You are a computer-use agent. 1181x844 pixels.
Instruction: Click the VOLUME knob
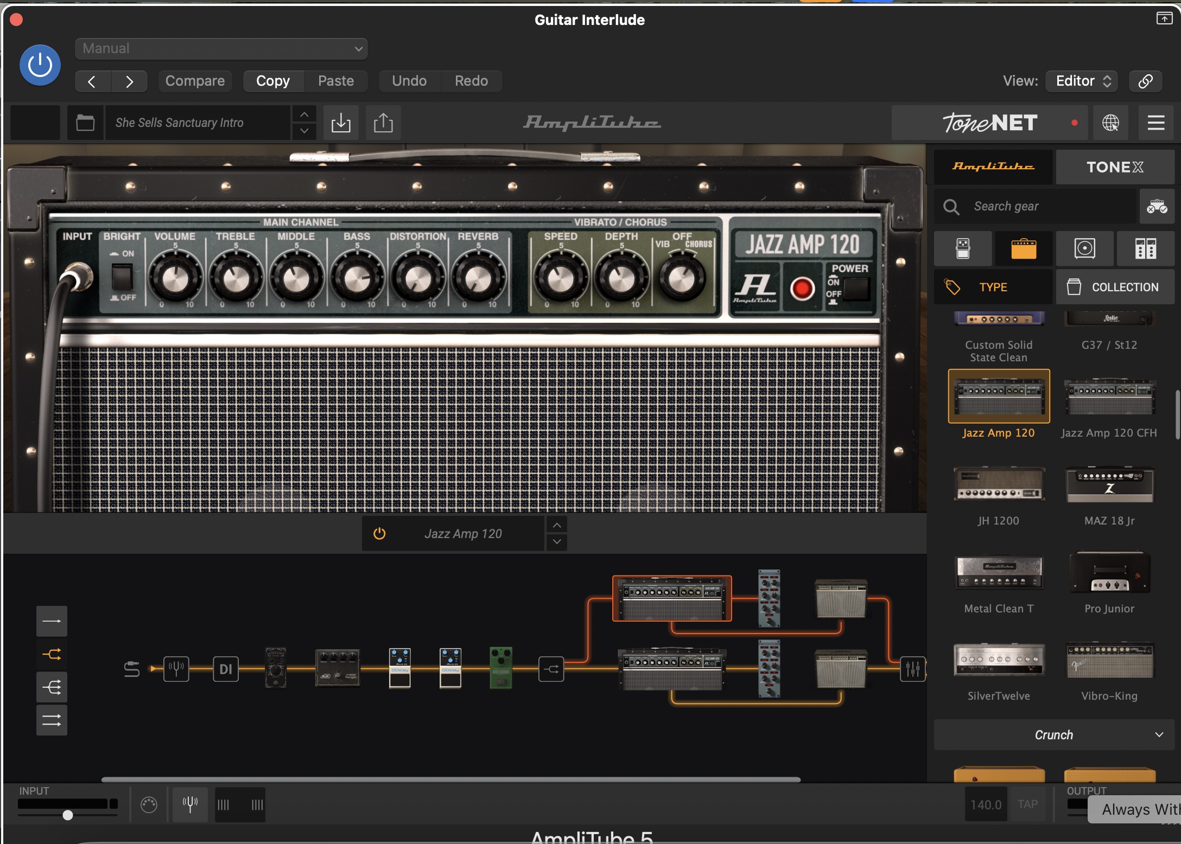point(175,279)
